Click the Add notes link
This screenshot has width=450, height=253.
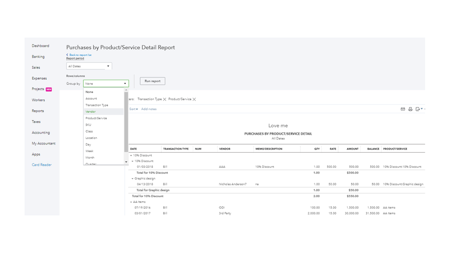click(149, 109)
